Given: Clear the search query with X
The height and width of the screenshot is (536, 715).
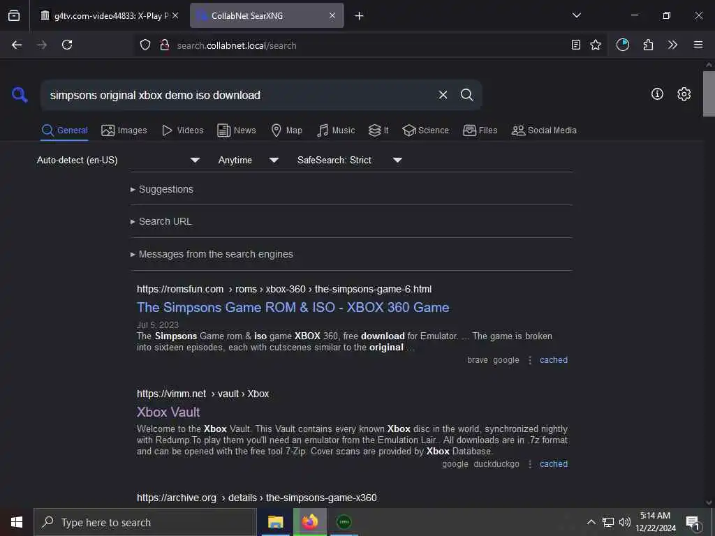Looking at the screenshot, I should pos(443,95).
